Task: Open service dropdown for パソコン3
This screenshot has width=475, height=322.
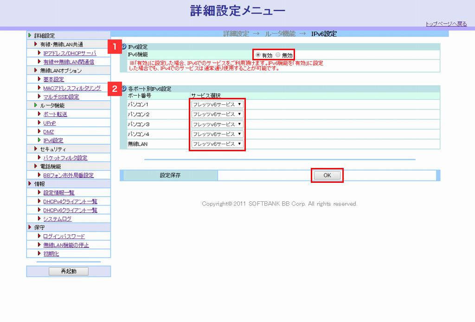Action: pyautogui.click(x=218, y=124)
